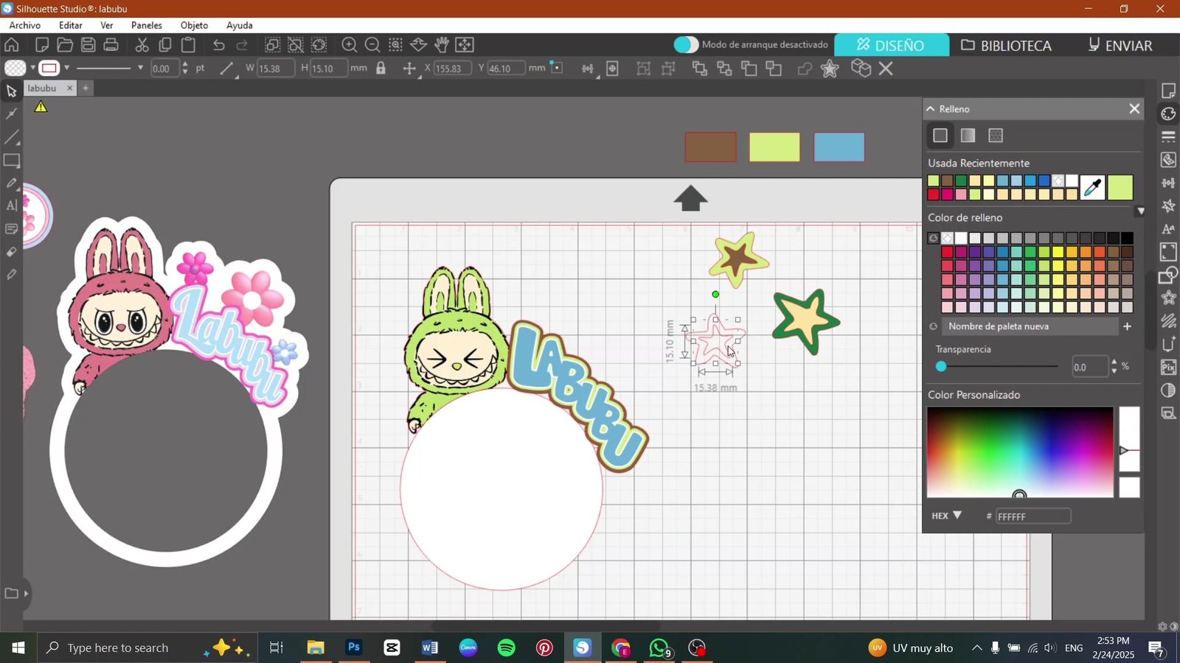The width and height of the screenshot is (1180, 663).
Task: Select the black color swatch
Action: [x=1127, y=238]
